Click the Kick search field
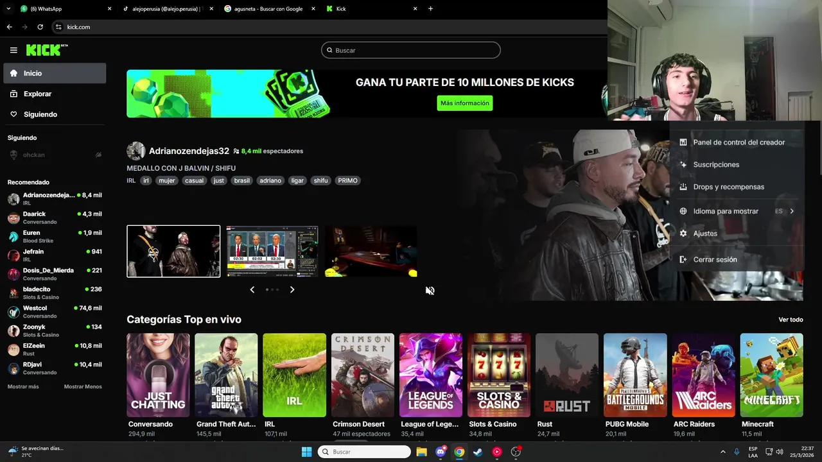The height and width of the screenshot is (462, 822). coord(410,50)
